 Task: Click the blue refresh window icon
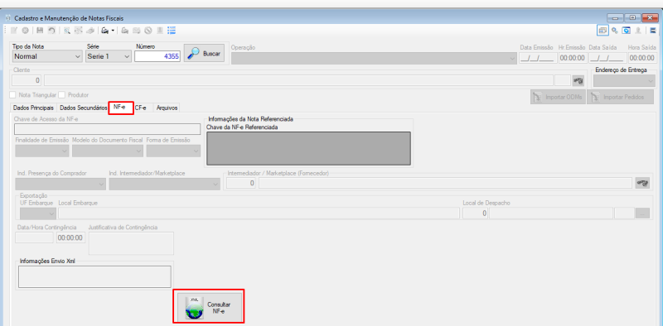click(627, 31)
